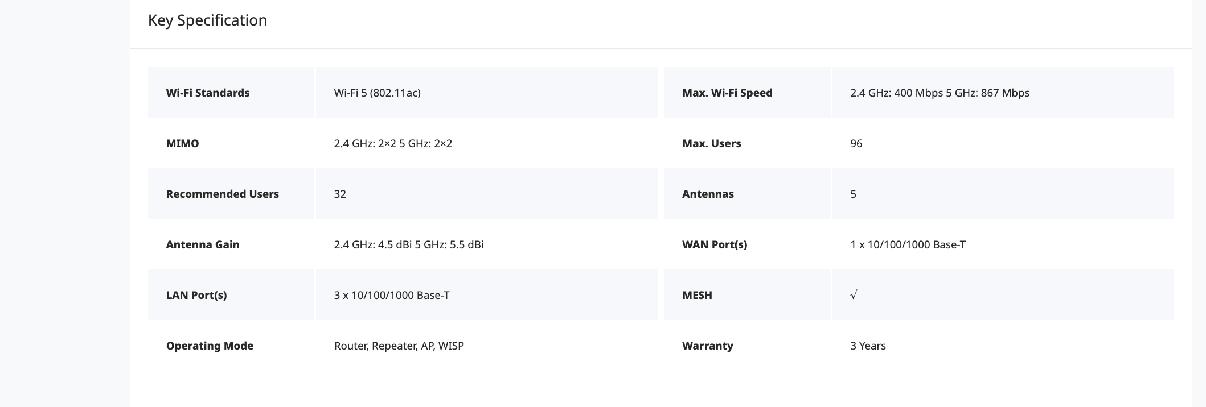The image size is (1206, 407).
Task: Click the Antenna Gain label
Action: click(x=203, y=244)
